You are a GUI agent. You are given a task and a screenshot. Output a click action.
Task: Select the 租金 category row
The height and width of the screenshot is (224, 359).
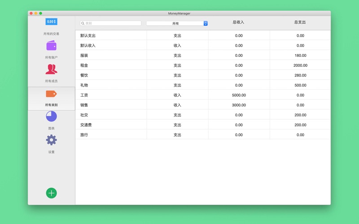(x=84, y=65)
